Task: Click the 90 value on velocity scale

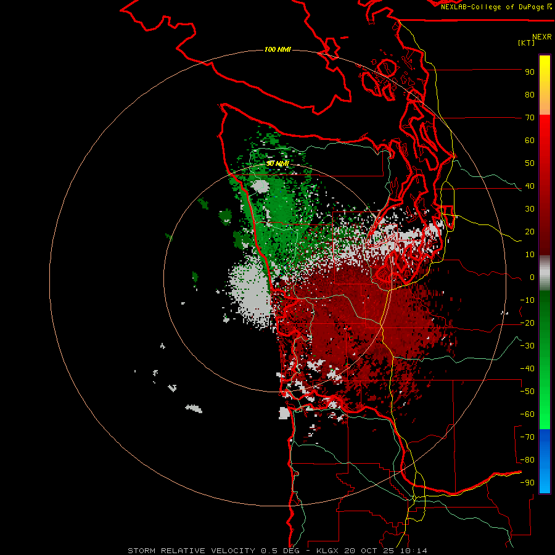Action: click(x=530, y=72)
